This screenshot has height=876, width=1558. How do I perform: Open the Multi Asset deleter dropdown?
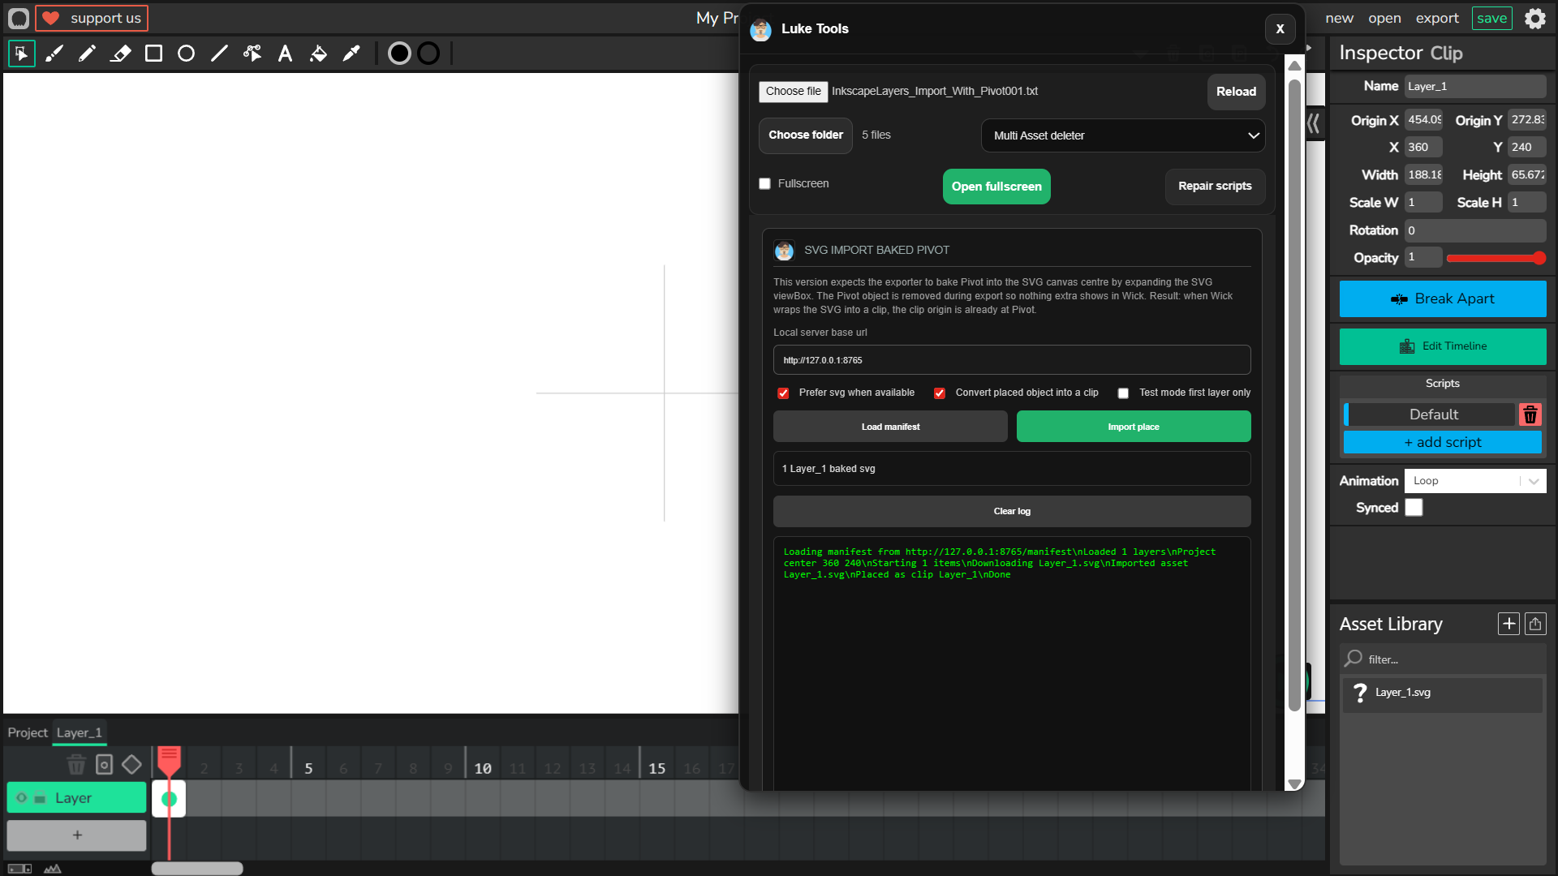1123,135
